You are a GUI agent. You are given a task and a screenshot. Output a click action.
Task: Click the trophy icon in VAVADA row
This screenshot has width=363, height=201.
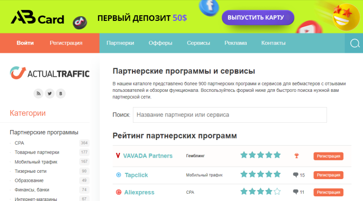(x=297, y=156)
